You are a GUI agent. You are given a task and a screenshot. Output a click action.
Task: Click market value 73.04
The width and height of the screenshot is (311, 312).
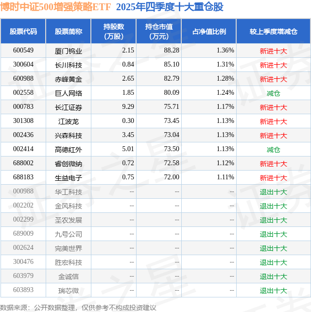(172, 135)
